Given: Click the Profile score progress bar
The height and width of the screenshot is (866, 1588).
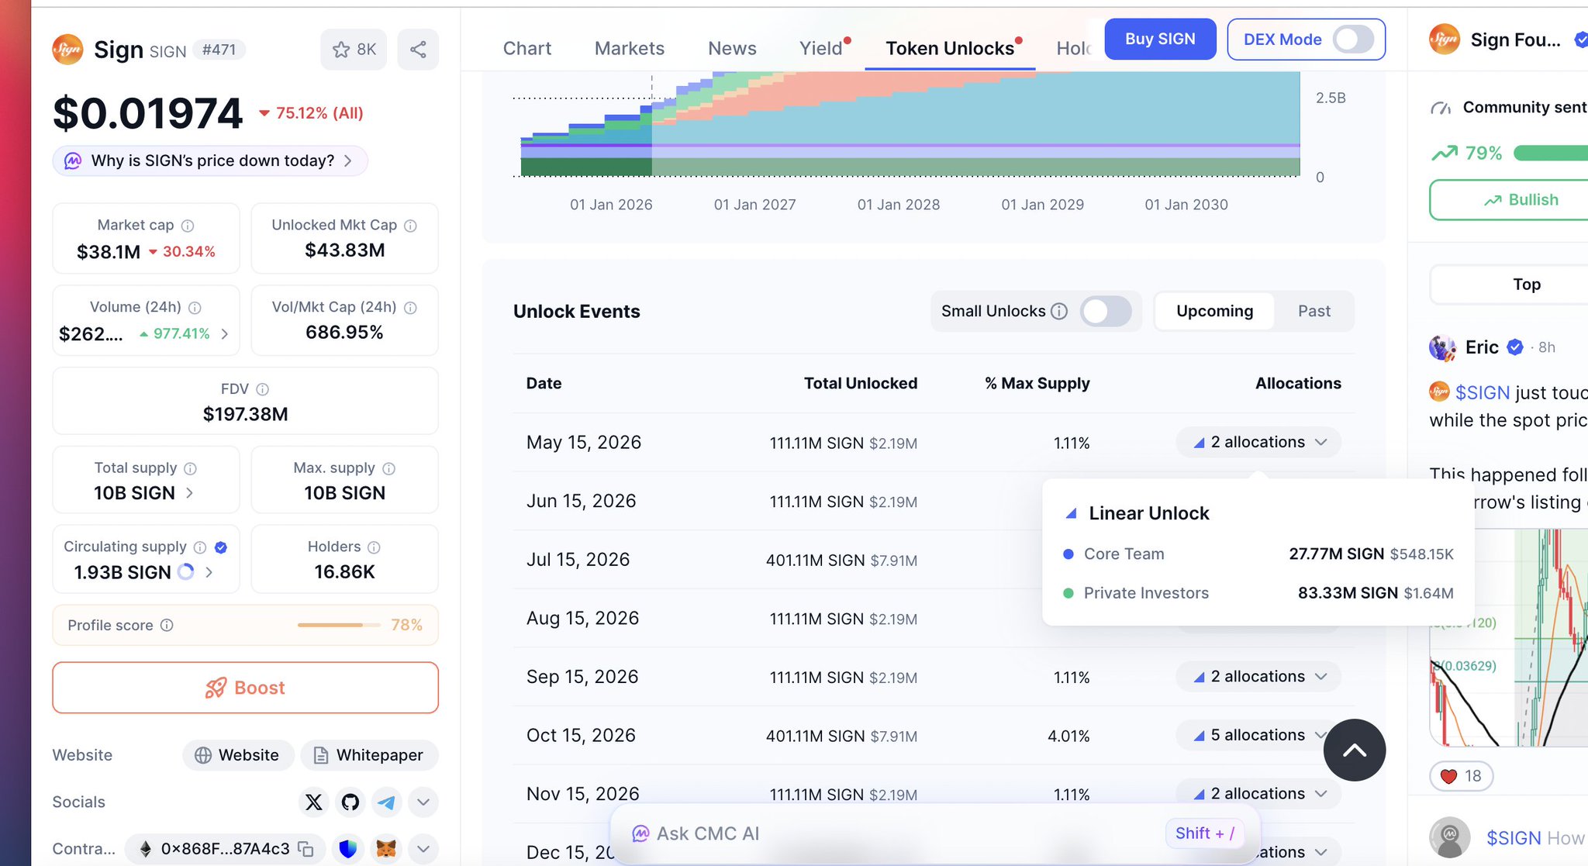Looking at the screenshot, I should pyautogui.click(x=338, y=625).
